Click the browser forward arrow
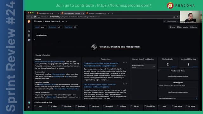 click(31, 17)
